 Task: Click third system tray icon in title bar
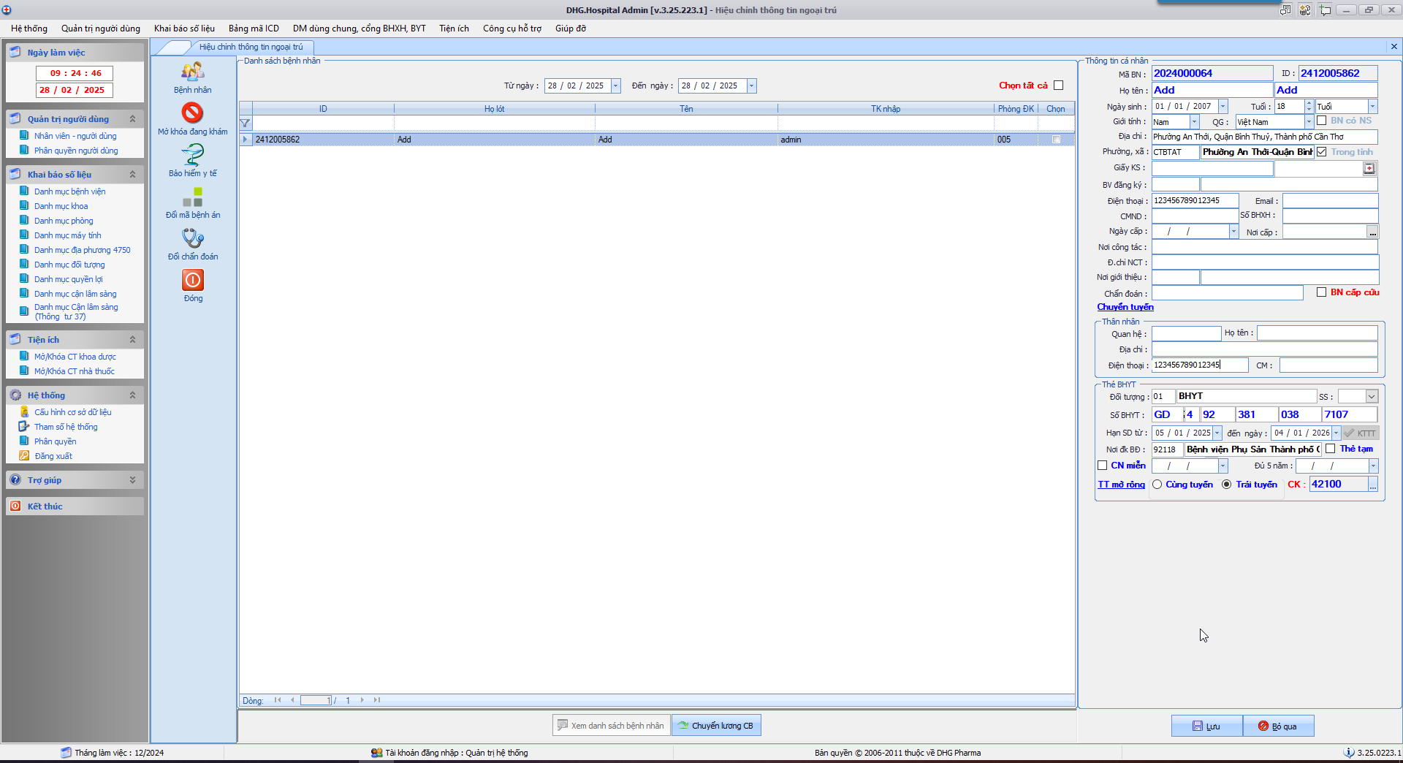(1325, 10)
